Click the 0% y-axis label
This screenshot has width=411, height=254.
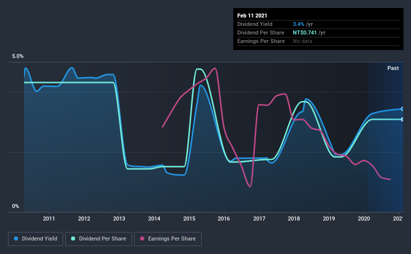pyautogui.click(x=16, y=206)
